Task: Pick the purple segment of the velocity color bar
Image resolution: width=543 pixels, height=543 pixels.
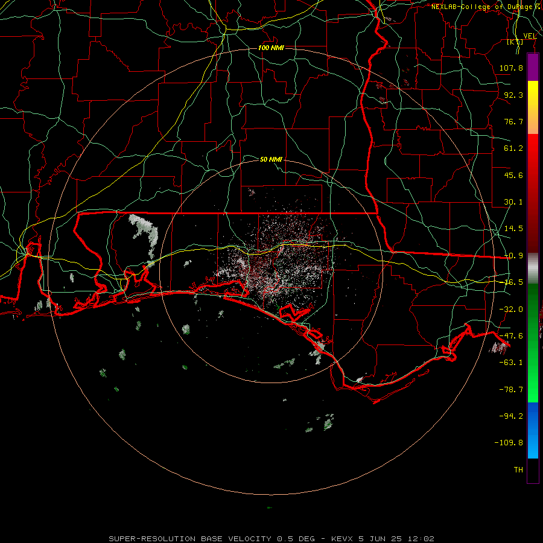Action: 533,68
